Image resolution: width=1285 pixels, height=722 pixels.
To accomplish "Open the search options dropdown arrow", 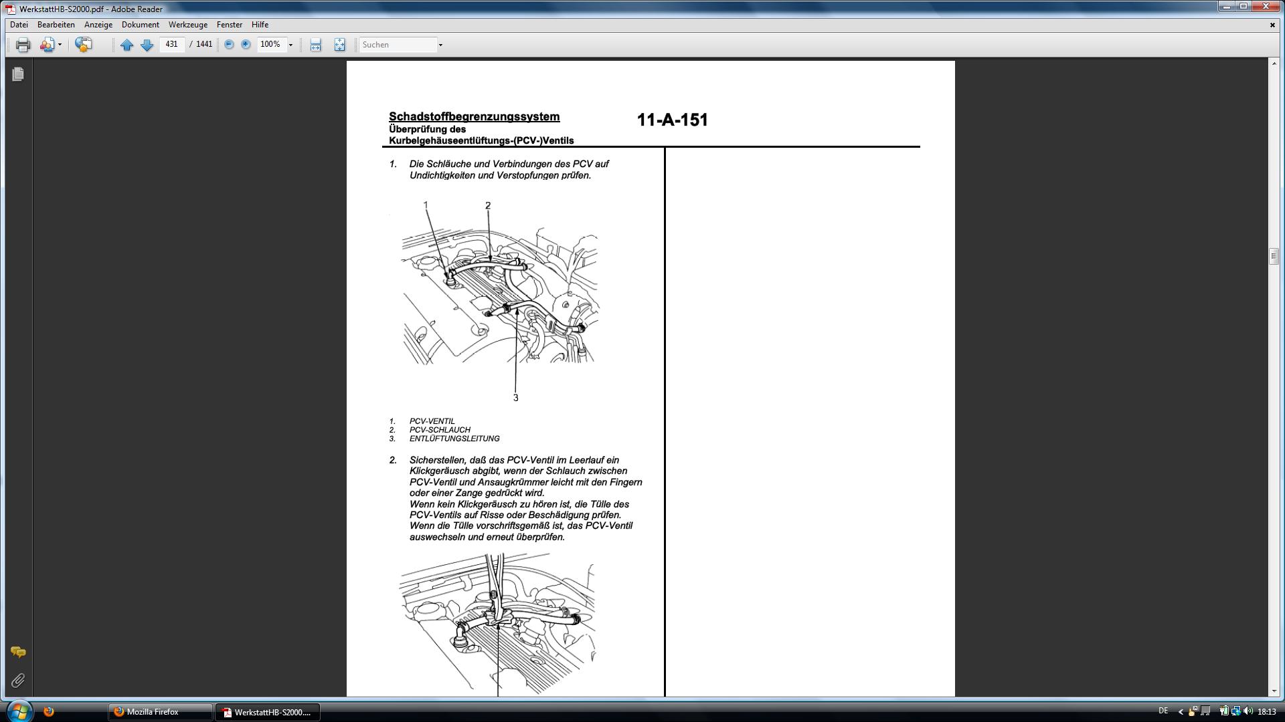I will pyautogui.click(x=440, y=45).
